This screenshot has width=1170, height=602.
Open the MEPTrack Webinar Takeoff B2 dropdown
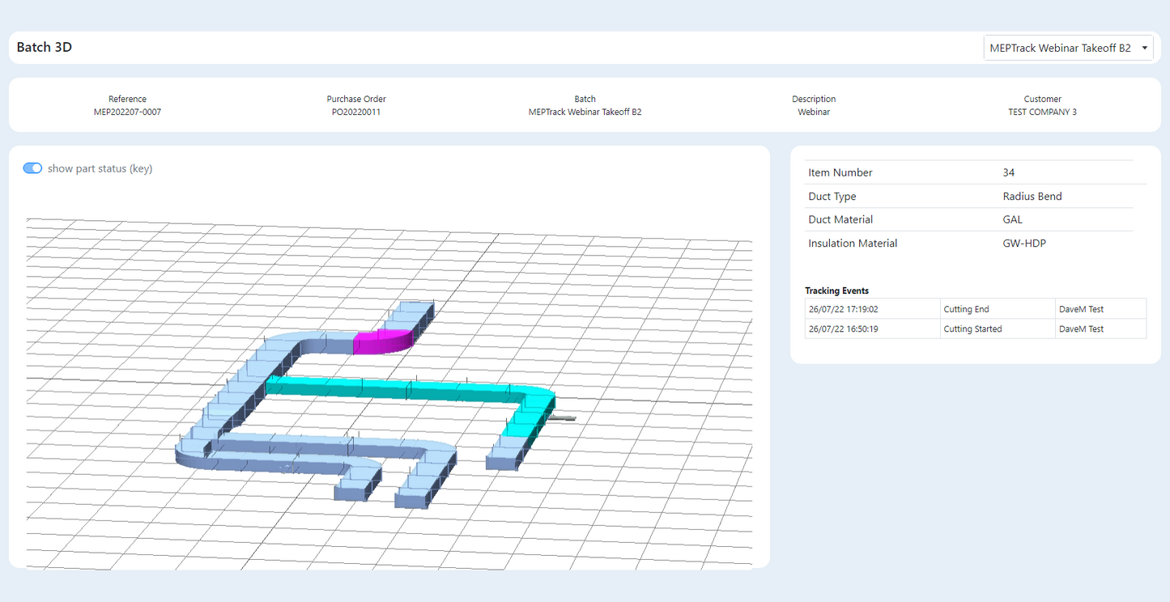coord(1059,49)
